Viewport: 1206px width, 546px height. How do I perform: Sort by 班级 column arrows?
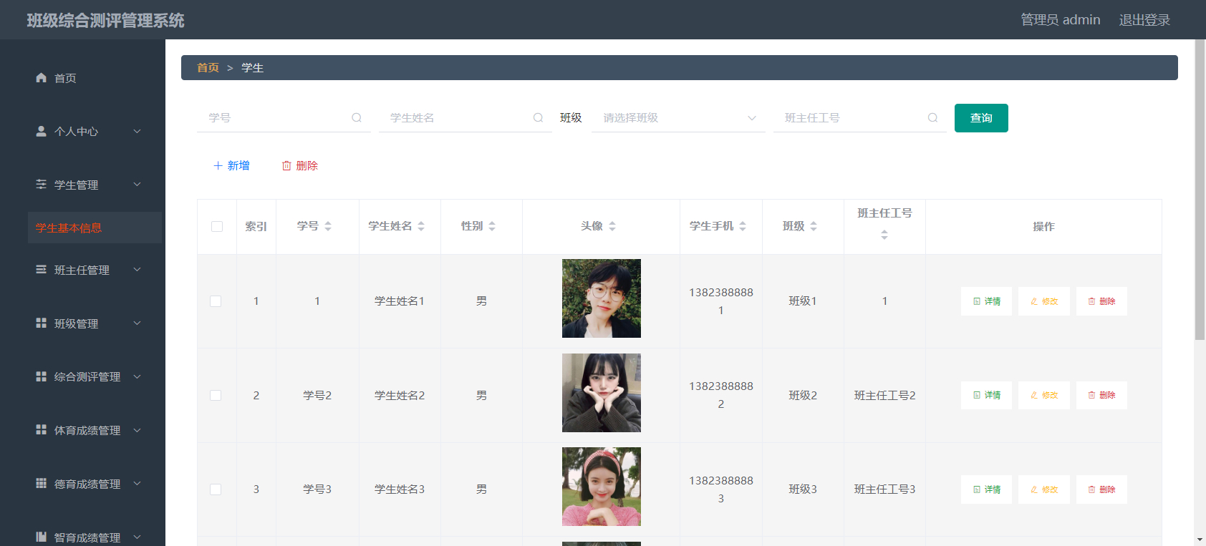click(x=814, y=226)
